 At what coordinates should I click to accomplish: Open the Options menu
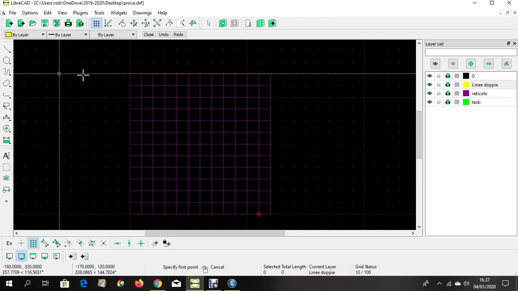30,13
